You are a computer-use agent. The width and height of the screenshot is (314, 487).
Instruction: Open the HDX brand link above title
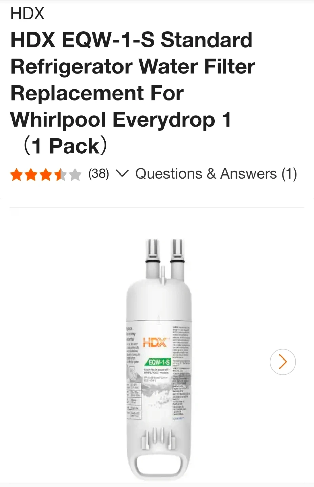click(x=27, y=14)
